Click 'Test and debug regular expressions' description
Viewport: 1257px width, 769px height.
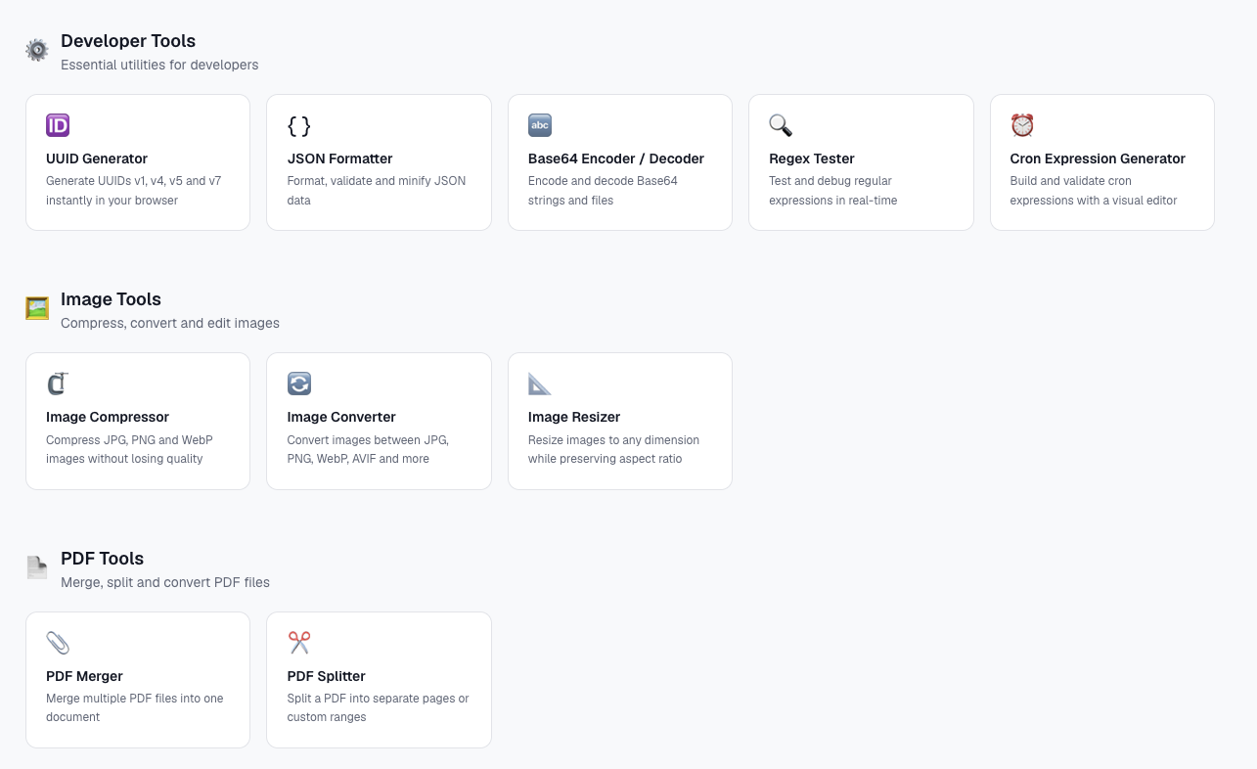tap(833, 191)
